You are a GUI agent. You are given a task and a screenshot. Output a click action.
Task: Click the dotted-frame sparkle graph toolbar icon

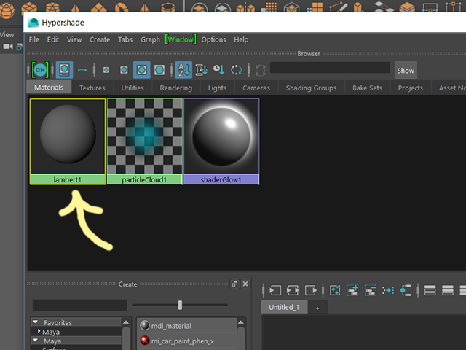(335, 290)
